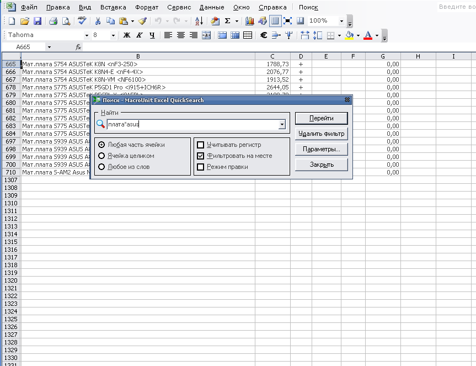Enable the 'Учитывать регистр' checkbox
Screen dimensions: 476x366
point(201,145)
